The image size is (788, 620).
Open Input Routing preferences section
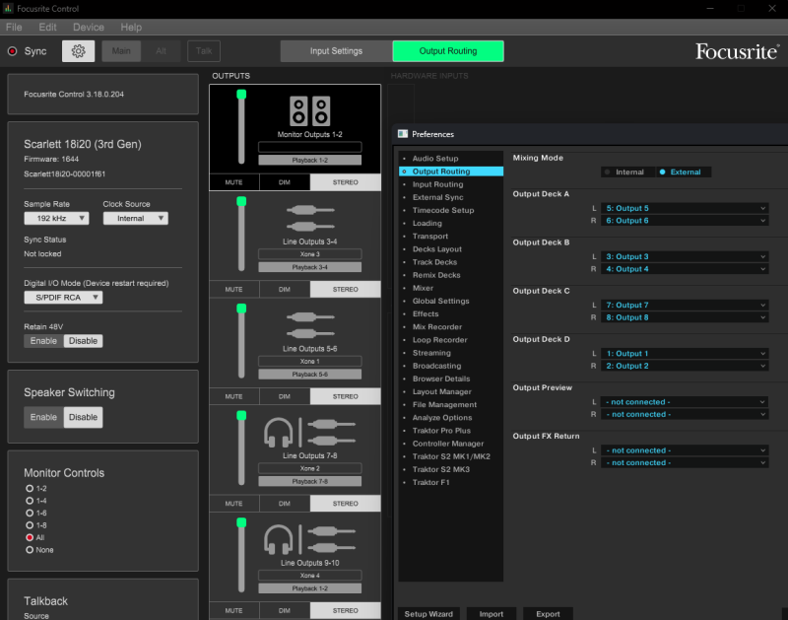(x=437, y=184)
